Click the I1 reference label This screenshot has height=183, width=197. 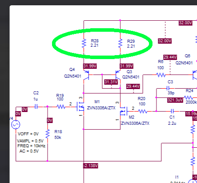click(x=177, y=177)
